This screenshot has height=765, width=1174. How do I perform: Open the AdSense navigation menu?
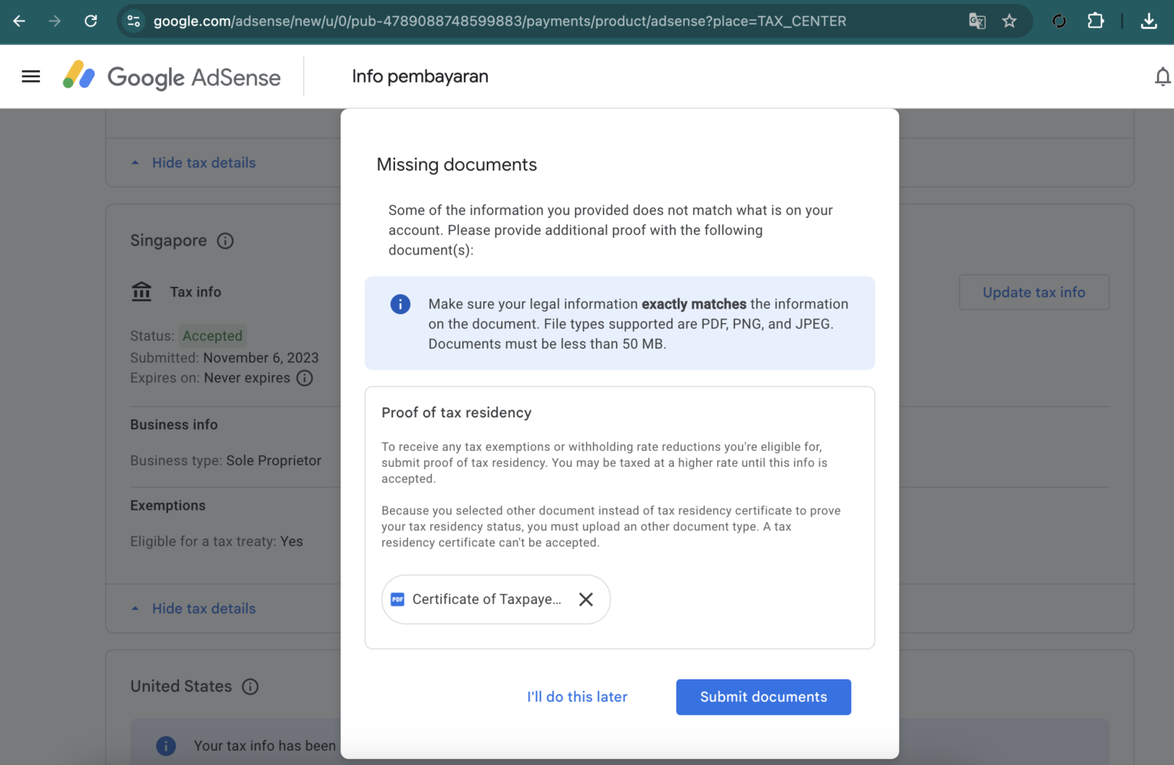tap(30, 76)
